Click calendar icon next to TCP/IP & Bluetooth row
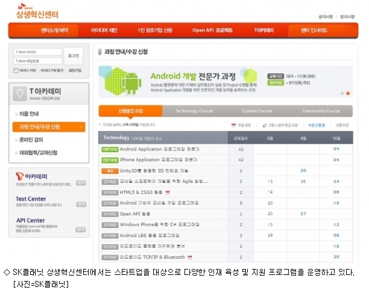This screenshot has width=369, height=290. pos(190,258)
